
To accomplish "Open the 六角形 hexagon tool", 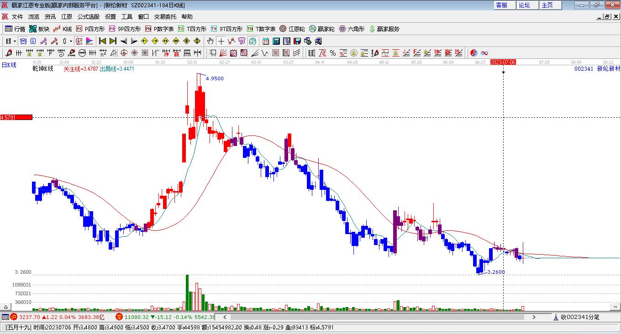I will coord(352,29).
